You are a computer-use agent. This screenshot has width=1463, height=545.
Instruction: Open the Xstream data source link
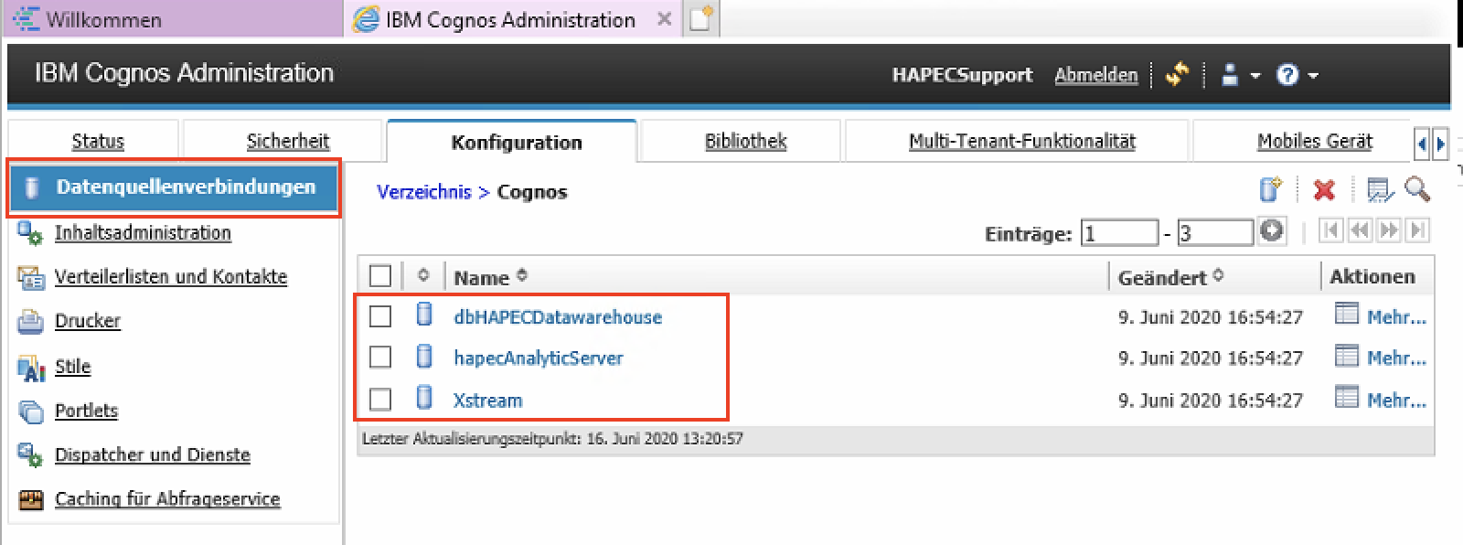point(488,401)
